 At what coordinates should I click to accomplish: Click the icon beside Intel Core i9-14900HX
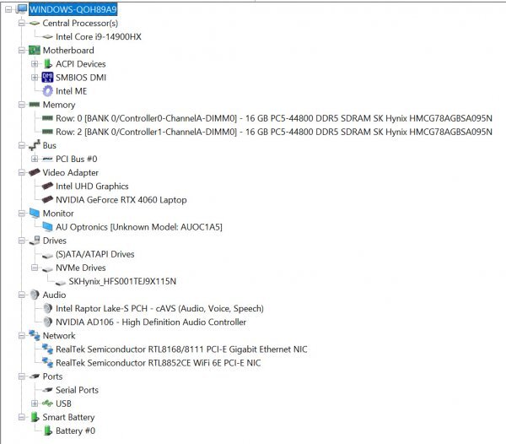coord(47,37)
